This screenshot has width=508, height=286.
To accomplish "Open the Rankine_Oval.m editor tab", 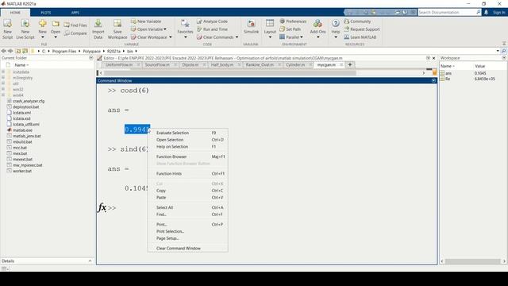I will pyautogui.click(x=260, y=65).
